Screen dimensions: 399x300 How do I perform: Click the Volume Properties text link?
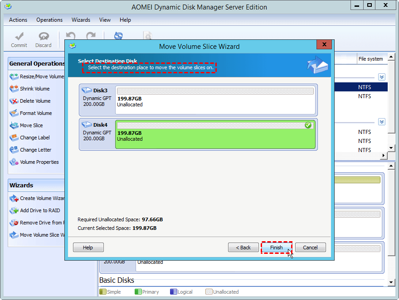[39, 162]
